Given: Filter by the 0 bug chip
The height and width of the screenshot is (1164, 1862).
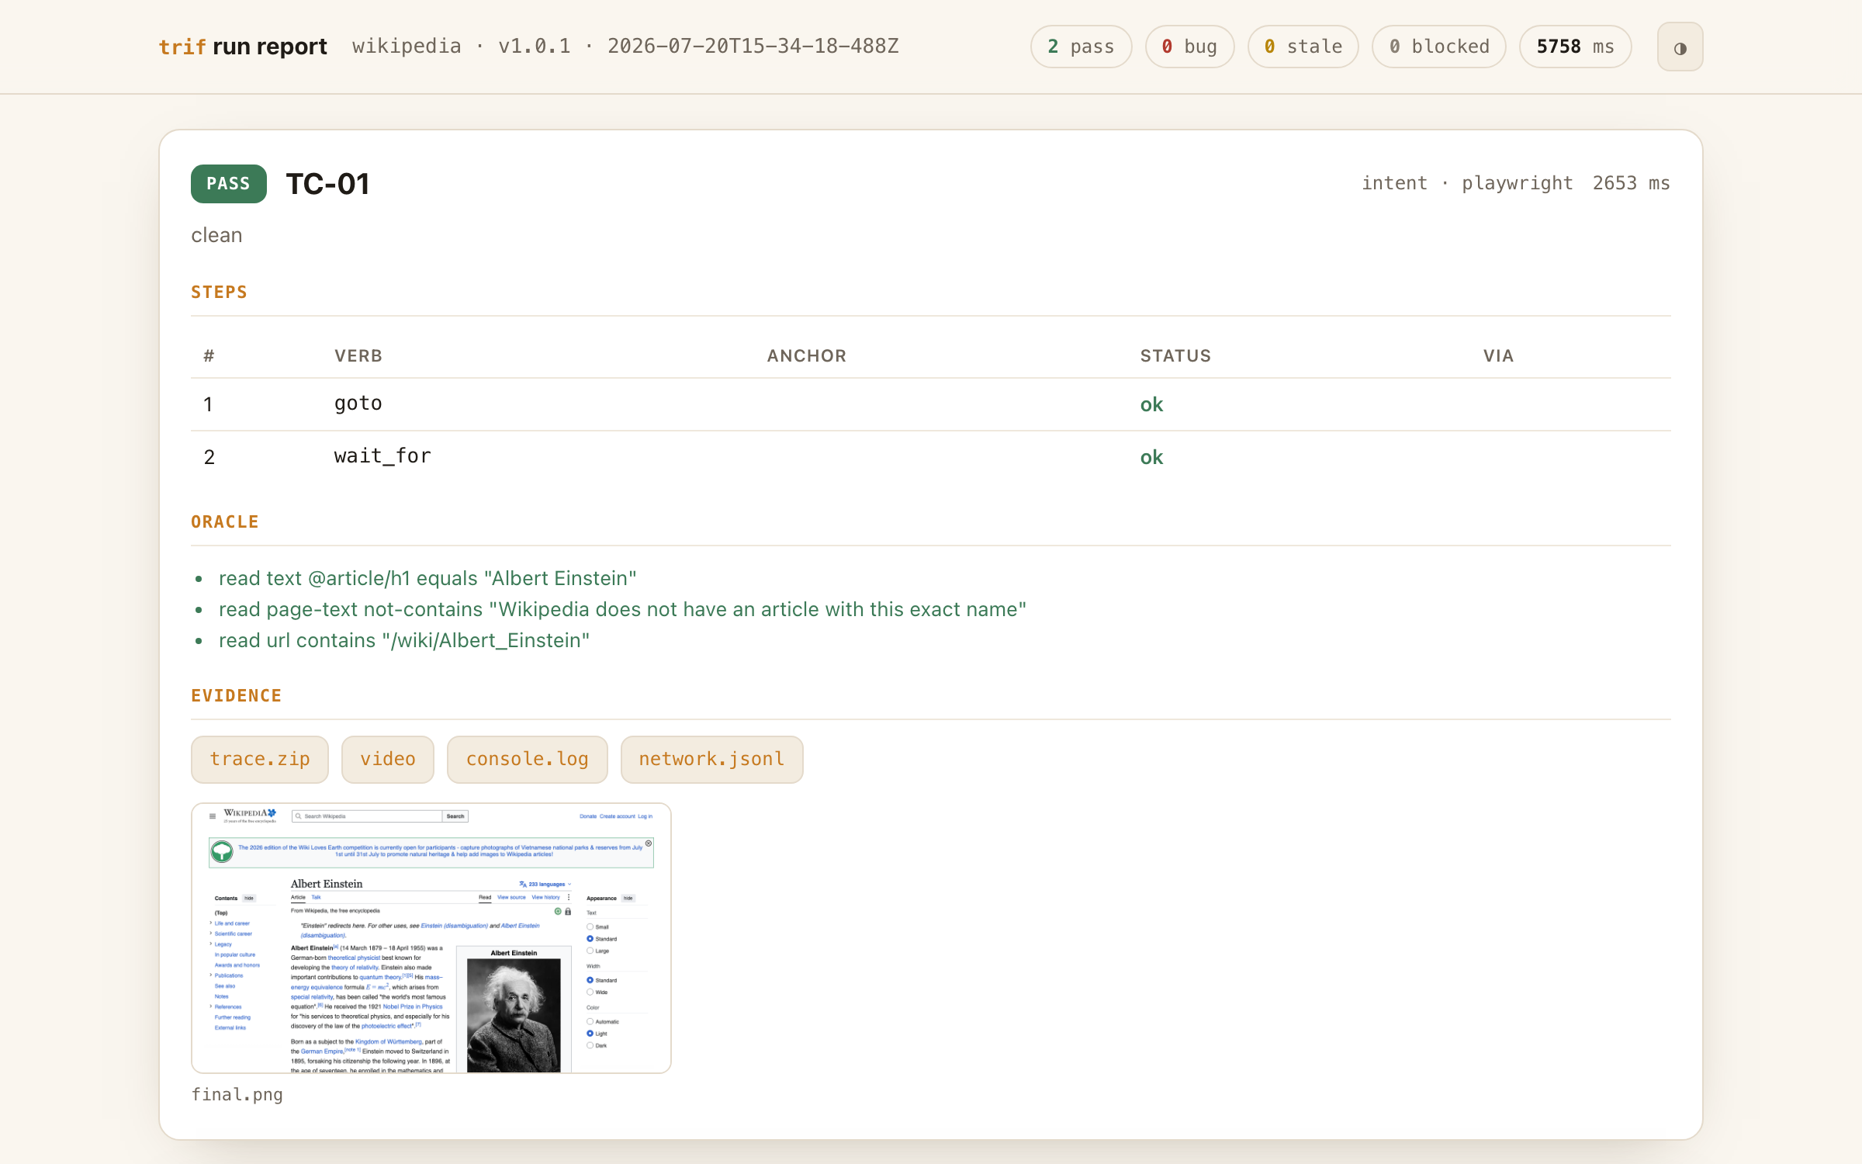Looking at the screenshot, I should coord(1189,47).
